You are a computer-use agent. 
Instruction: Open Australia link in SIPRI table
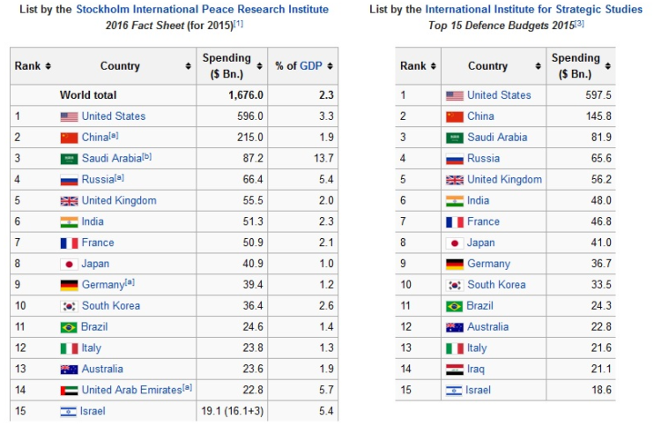point(102,370)
